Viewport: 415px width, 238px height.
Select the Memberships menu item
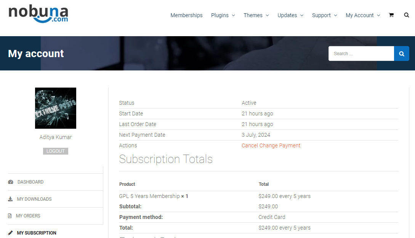pyautogui.click(x=186, y=15)
